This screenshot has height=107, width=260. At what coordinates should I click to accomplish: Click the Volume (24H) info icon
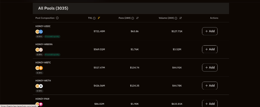pyautogui.click(x=176, y=18)
